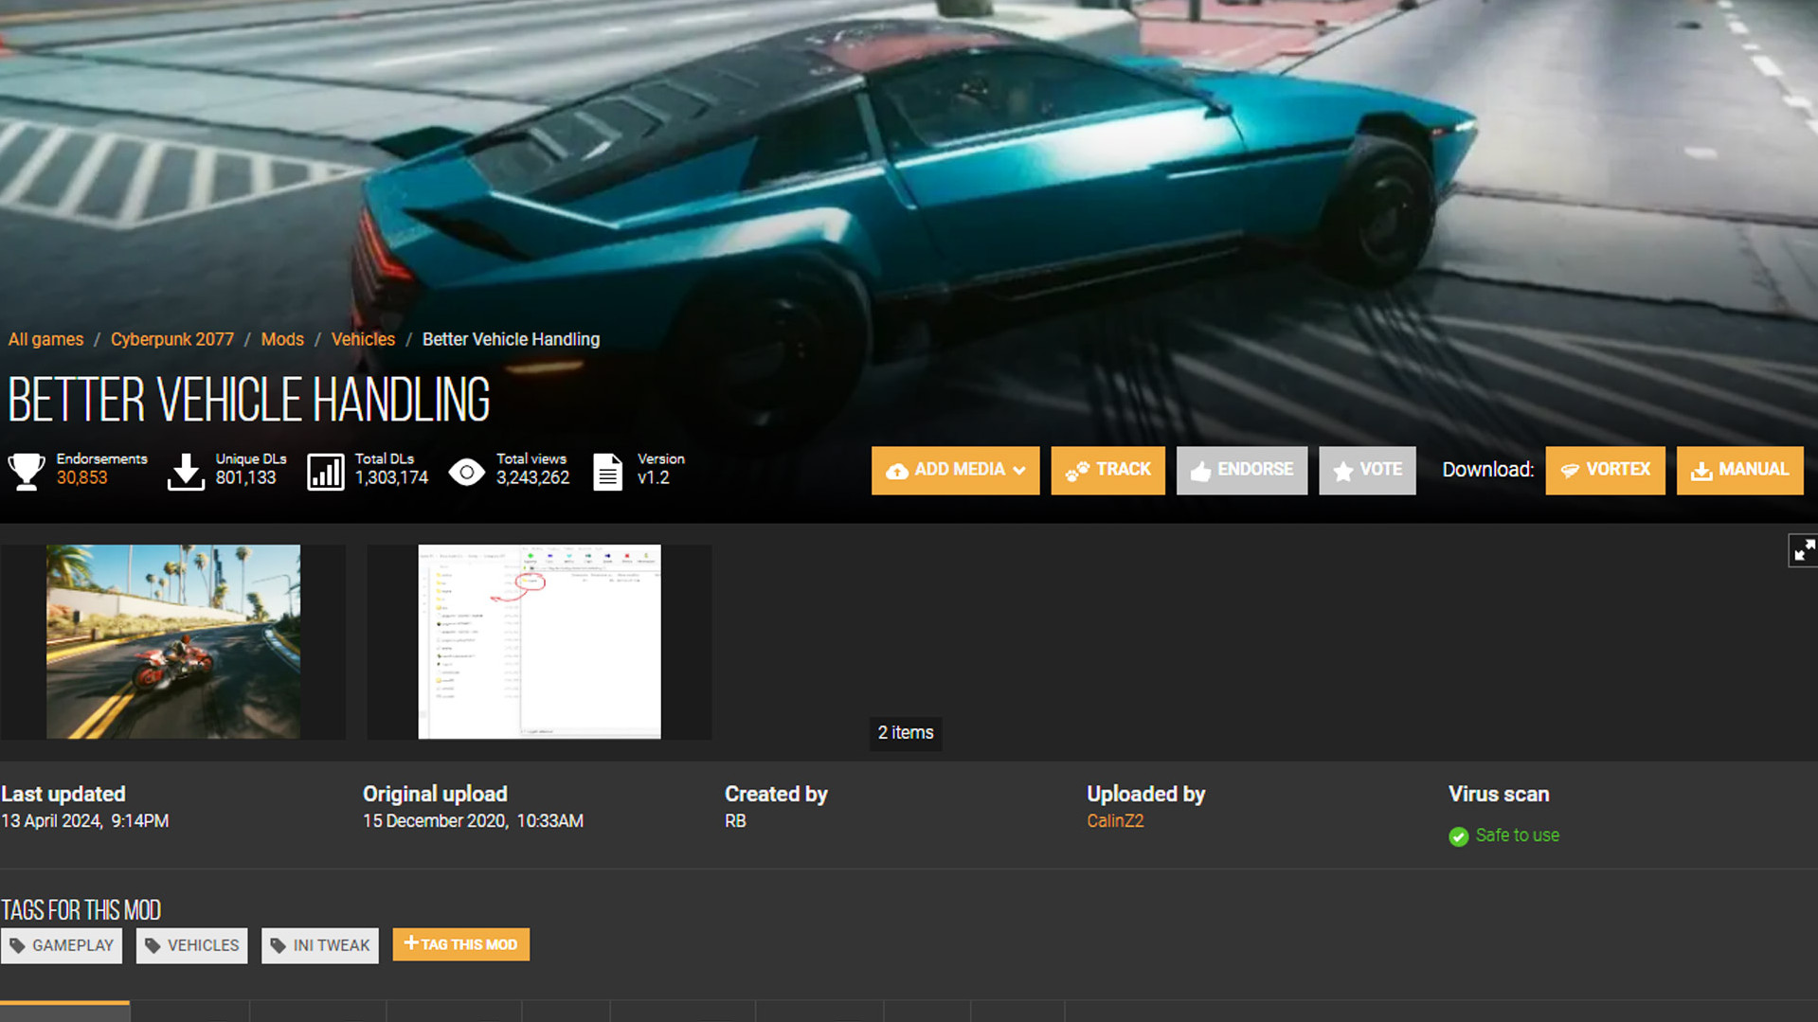Click the 1,303,174 total downloads value
Screen dimensions: 1818x1022
click(391, 478)
